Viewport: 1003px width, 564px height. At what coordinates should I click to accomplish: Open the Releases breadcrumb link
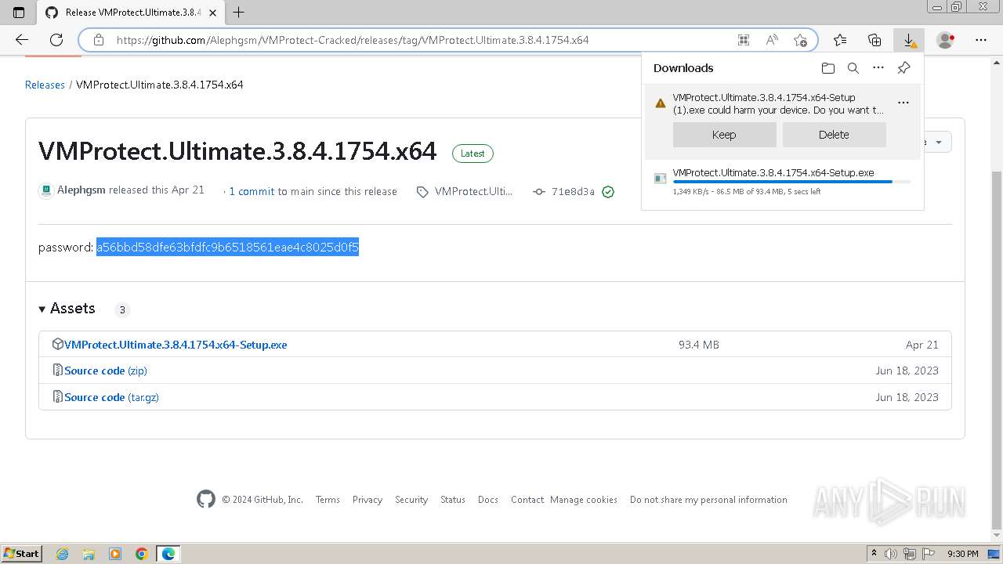tap(45, 85)
